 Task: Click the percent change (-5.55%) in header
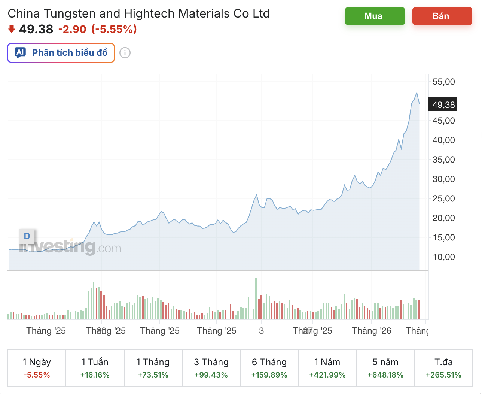(x=114, y=29)
